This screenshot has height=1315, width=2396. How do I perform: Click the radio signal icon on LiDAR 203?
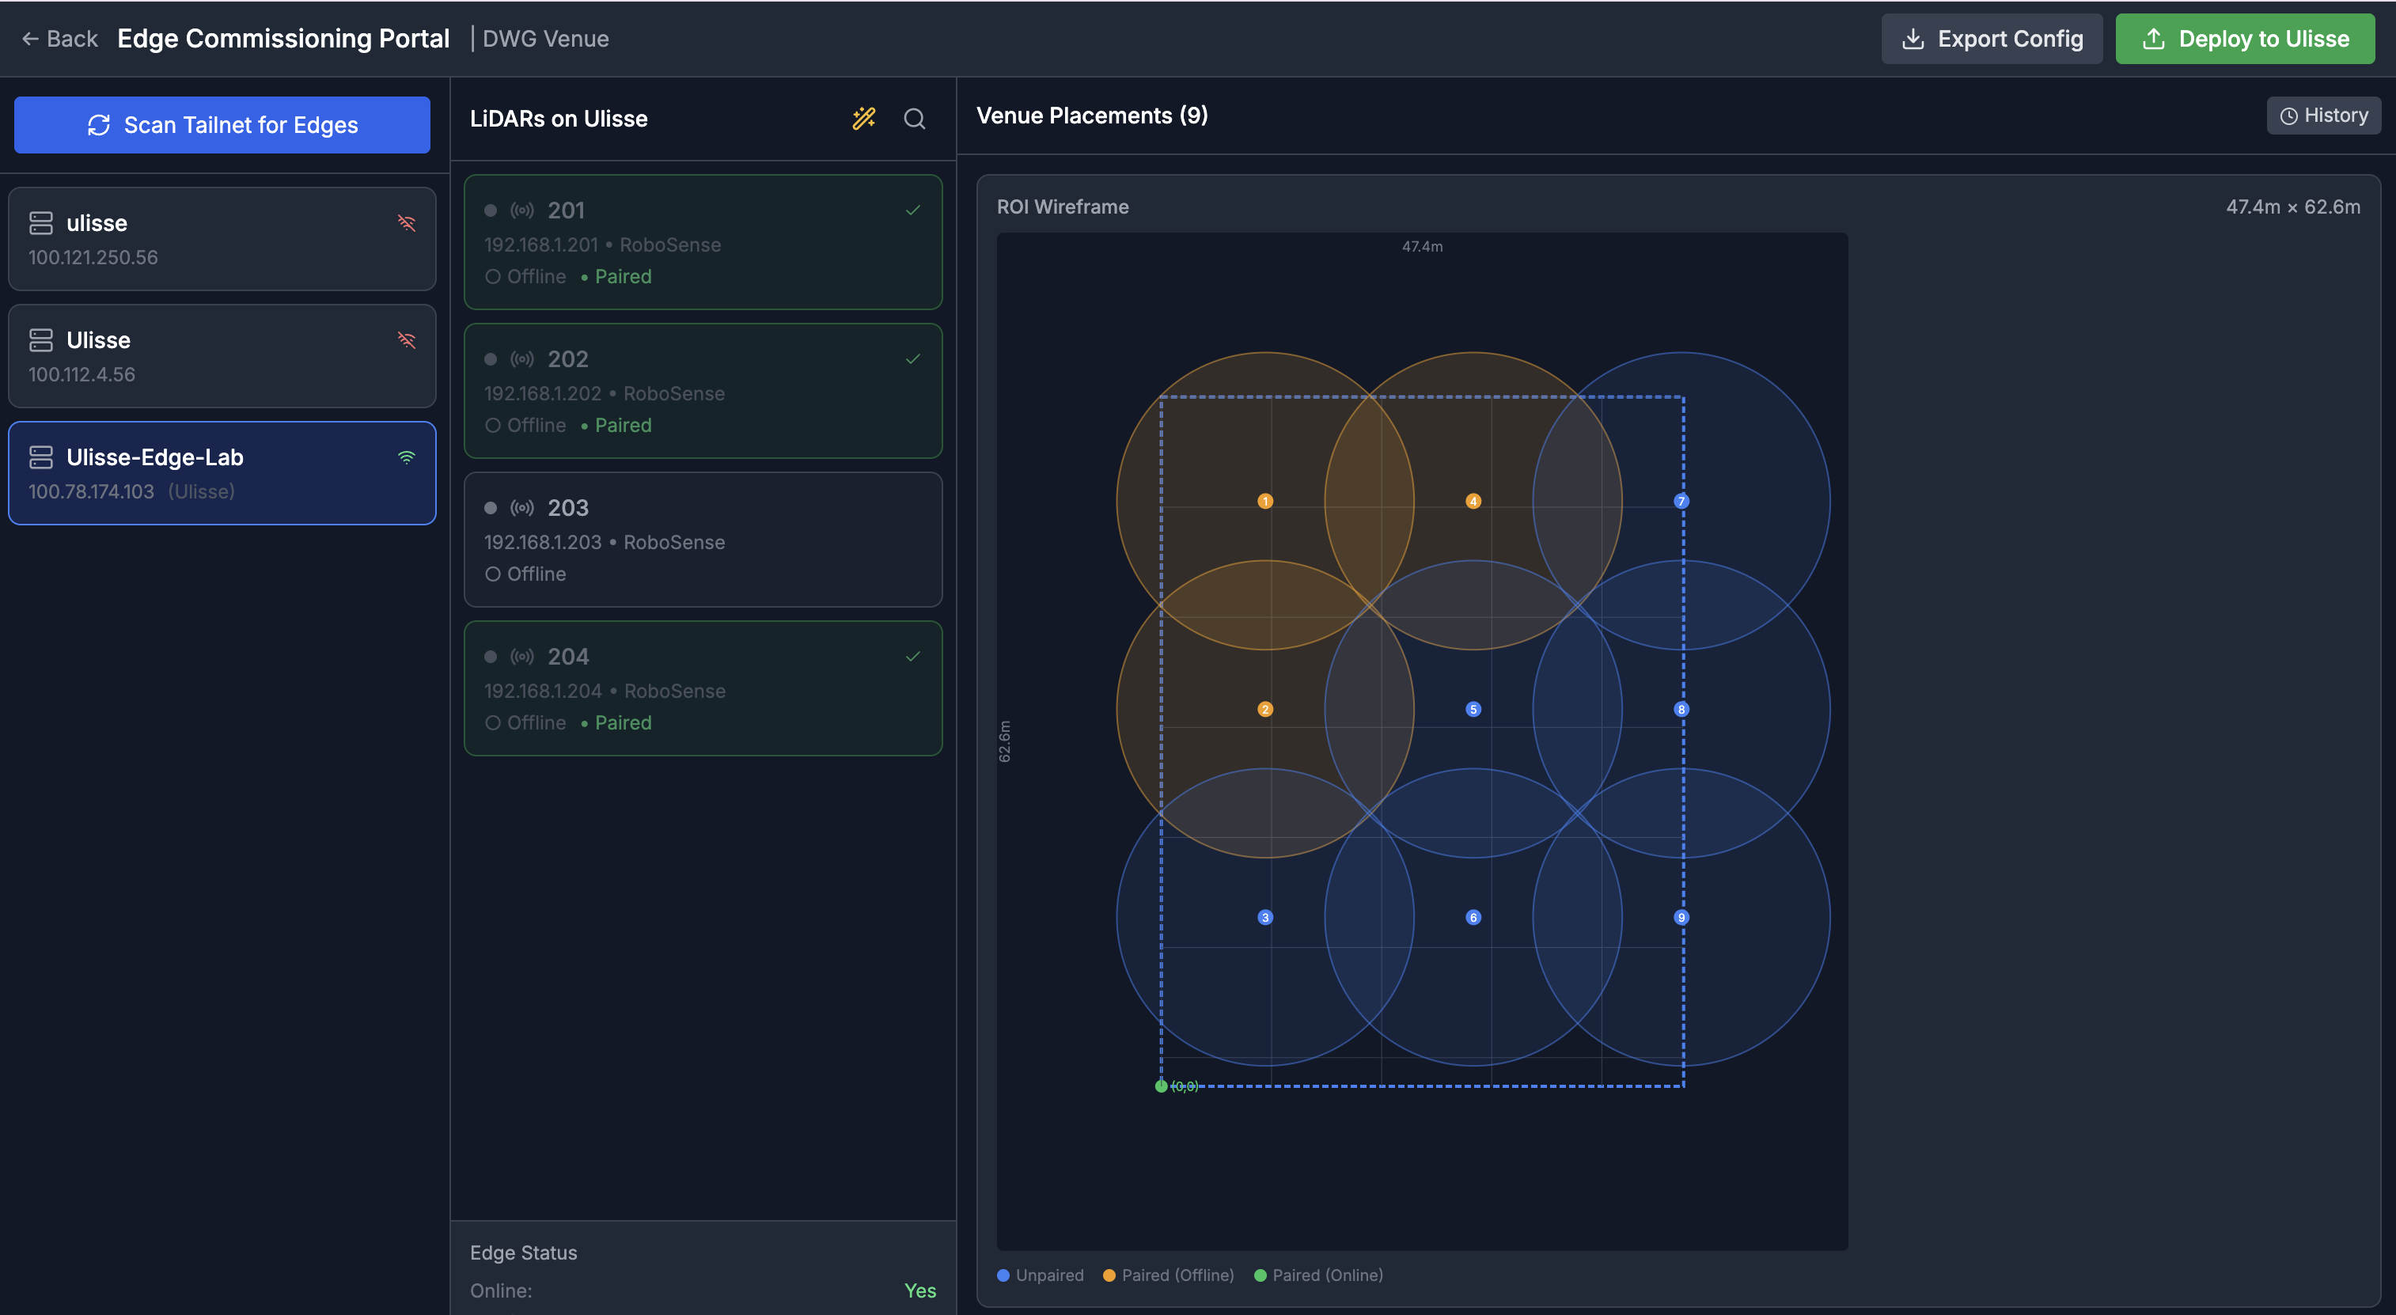click(x=521, y=508)
